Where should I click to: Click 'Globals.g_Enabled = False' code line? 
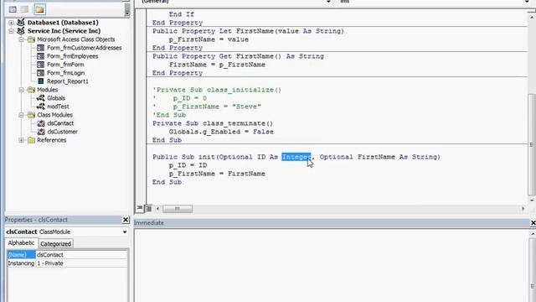pos(221,132)
